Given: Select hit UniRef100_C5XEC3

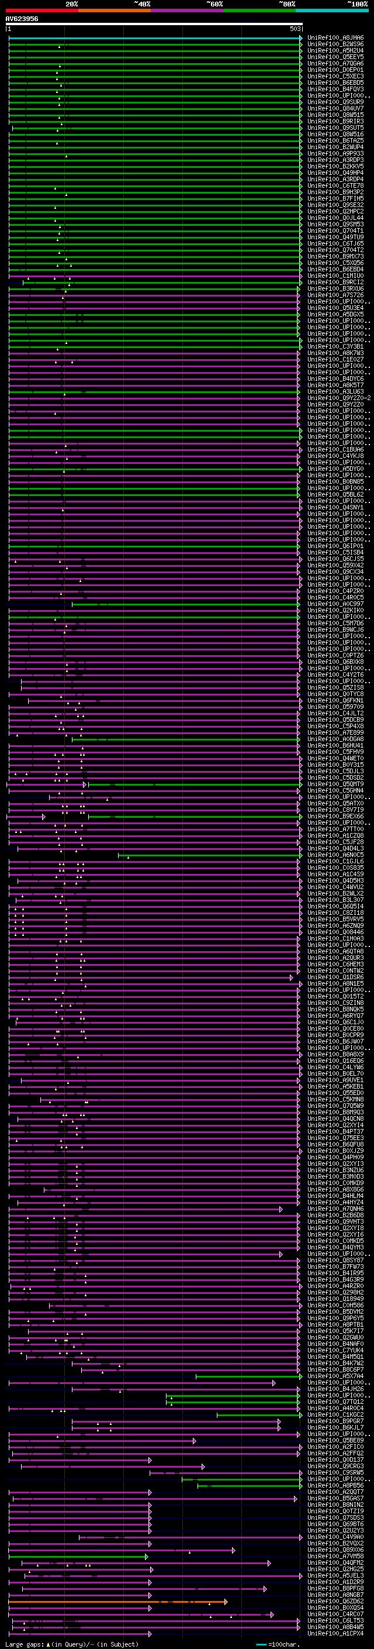Looking at the screenshot, I should click(x=335, y=76).
